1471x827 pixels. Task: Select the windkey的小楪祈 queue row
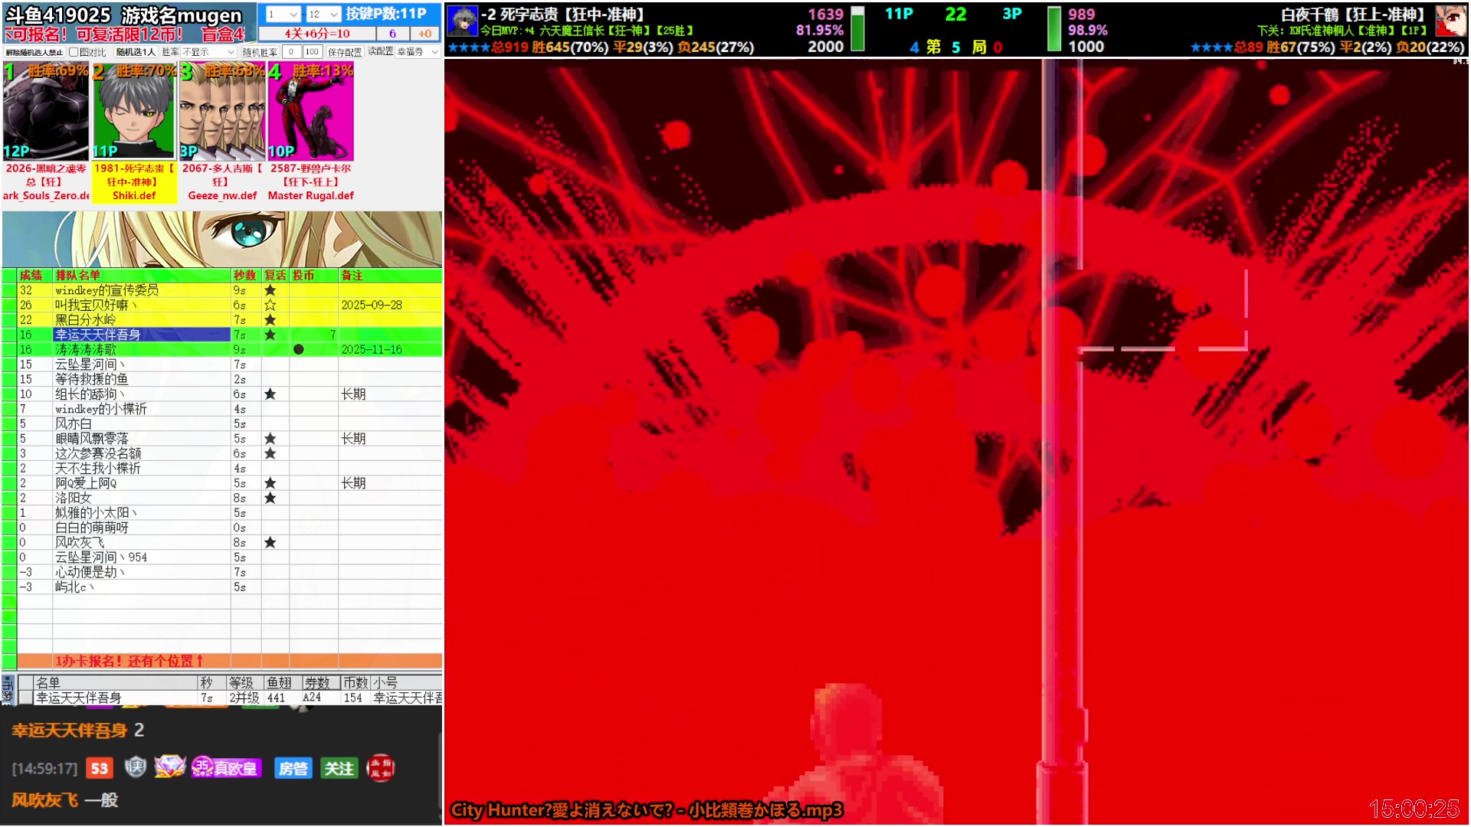(230, 409)
